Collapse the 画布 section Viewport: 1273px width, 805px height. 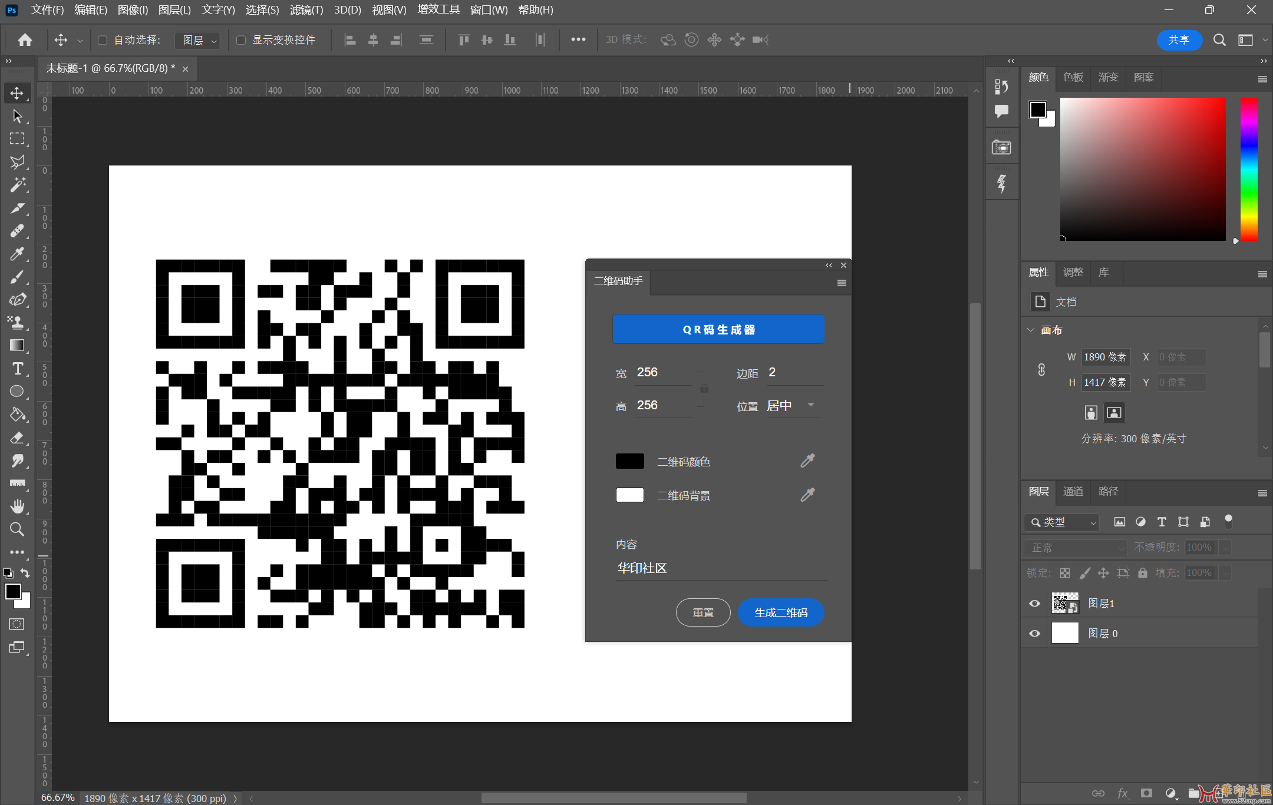pyautogui.click(x=1031, y=330)
